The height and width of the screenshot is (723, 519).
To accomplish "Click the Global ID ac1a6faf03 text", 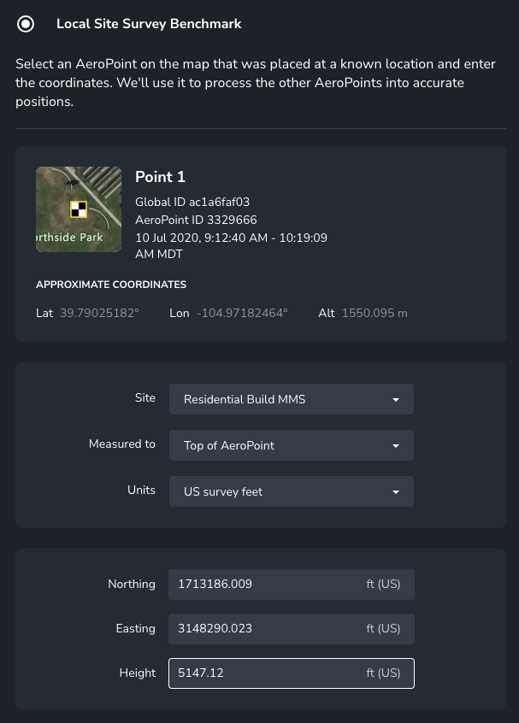I will click(x=192, y=203).
